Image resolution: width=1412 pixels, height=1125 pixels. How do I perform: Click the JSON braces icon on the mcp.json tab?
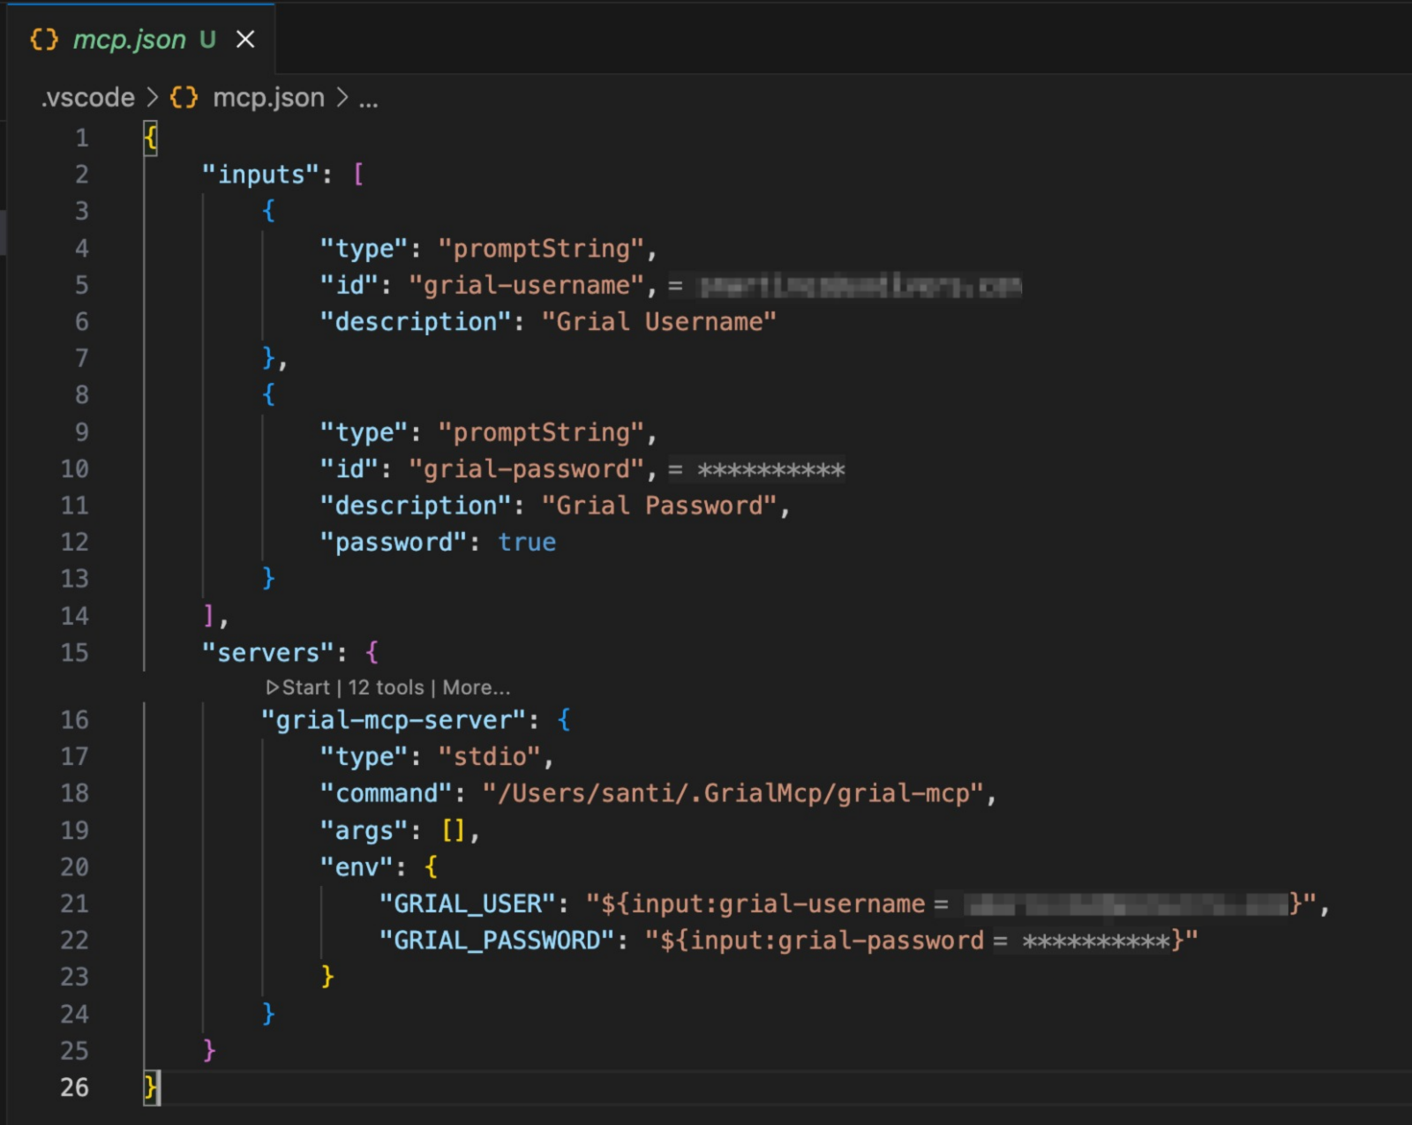tap(42, 39)
